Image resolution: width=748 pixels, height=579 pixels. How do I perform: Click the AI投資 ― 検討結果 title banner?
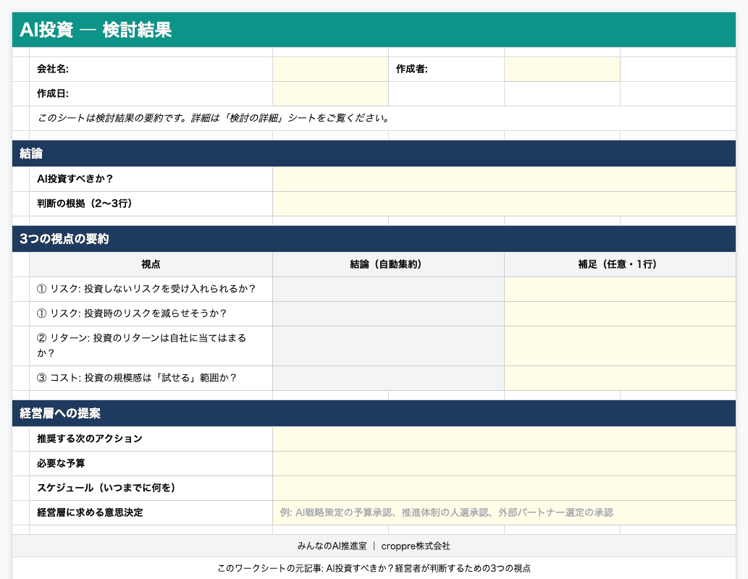coord(374,30)
